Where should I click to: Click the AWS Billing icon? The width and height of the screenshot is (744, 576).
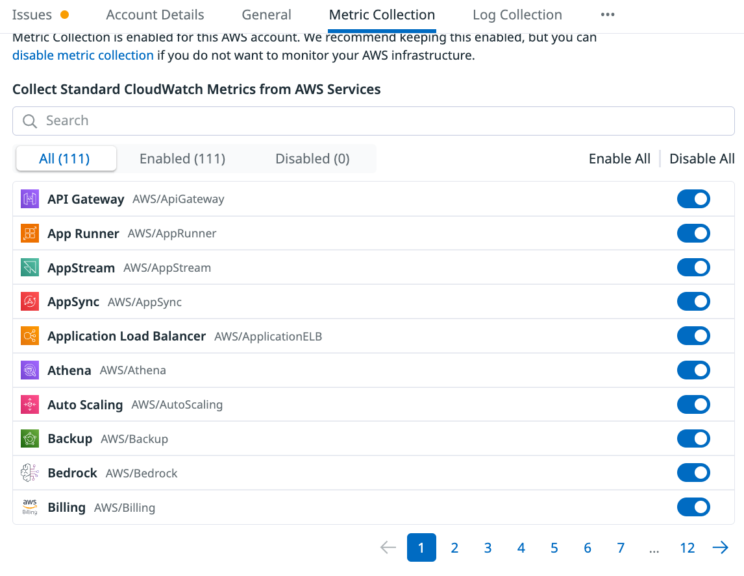(30, 507)
